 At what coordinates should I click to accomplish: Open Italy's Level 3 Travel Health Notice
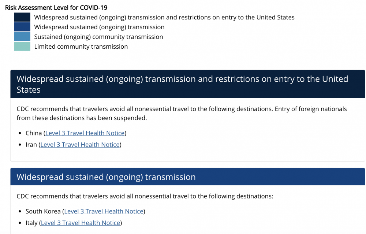(x=81, y=223)
